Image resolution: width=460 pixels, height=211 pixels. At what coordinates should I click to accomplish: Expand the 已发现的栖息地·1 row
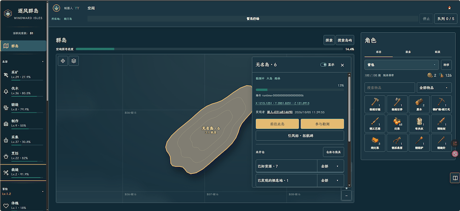pyautogui.click(x=286, y=181)
